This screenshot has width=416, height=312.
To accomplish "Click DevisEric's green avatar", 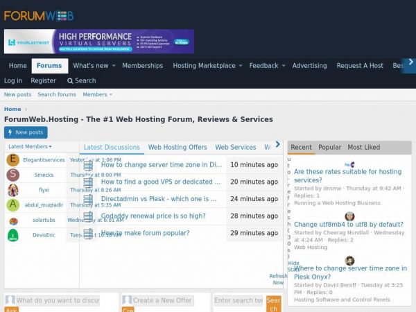I will coord(12,235).
